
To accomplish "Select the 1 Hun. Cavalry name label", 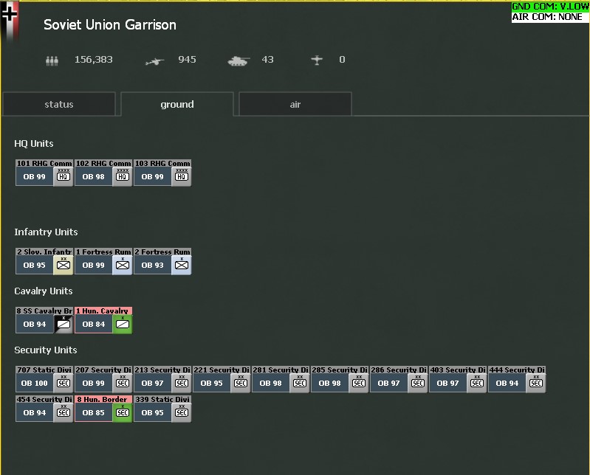I will (103, 311).
